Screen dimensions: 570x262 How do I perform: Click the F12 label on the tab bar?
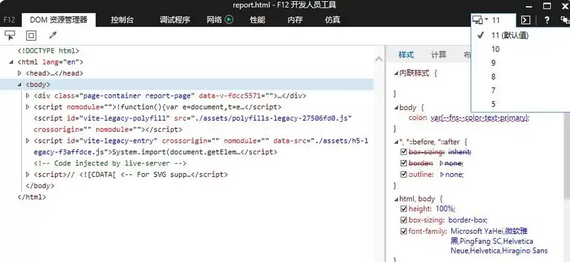(x=9, y=20)
